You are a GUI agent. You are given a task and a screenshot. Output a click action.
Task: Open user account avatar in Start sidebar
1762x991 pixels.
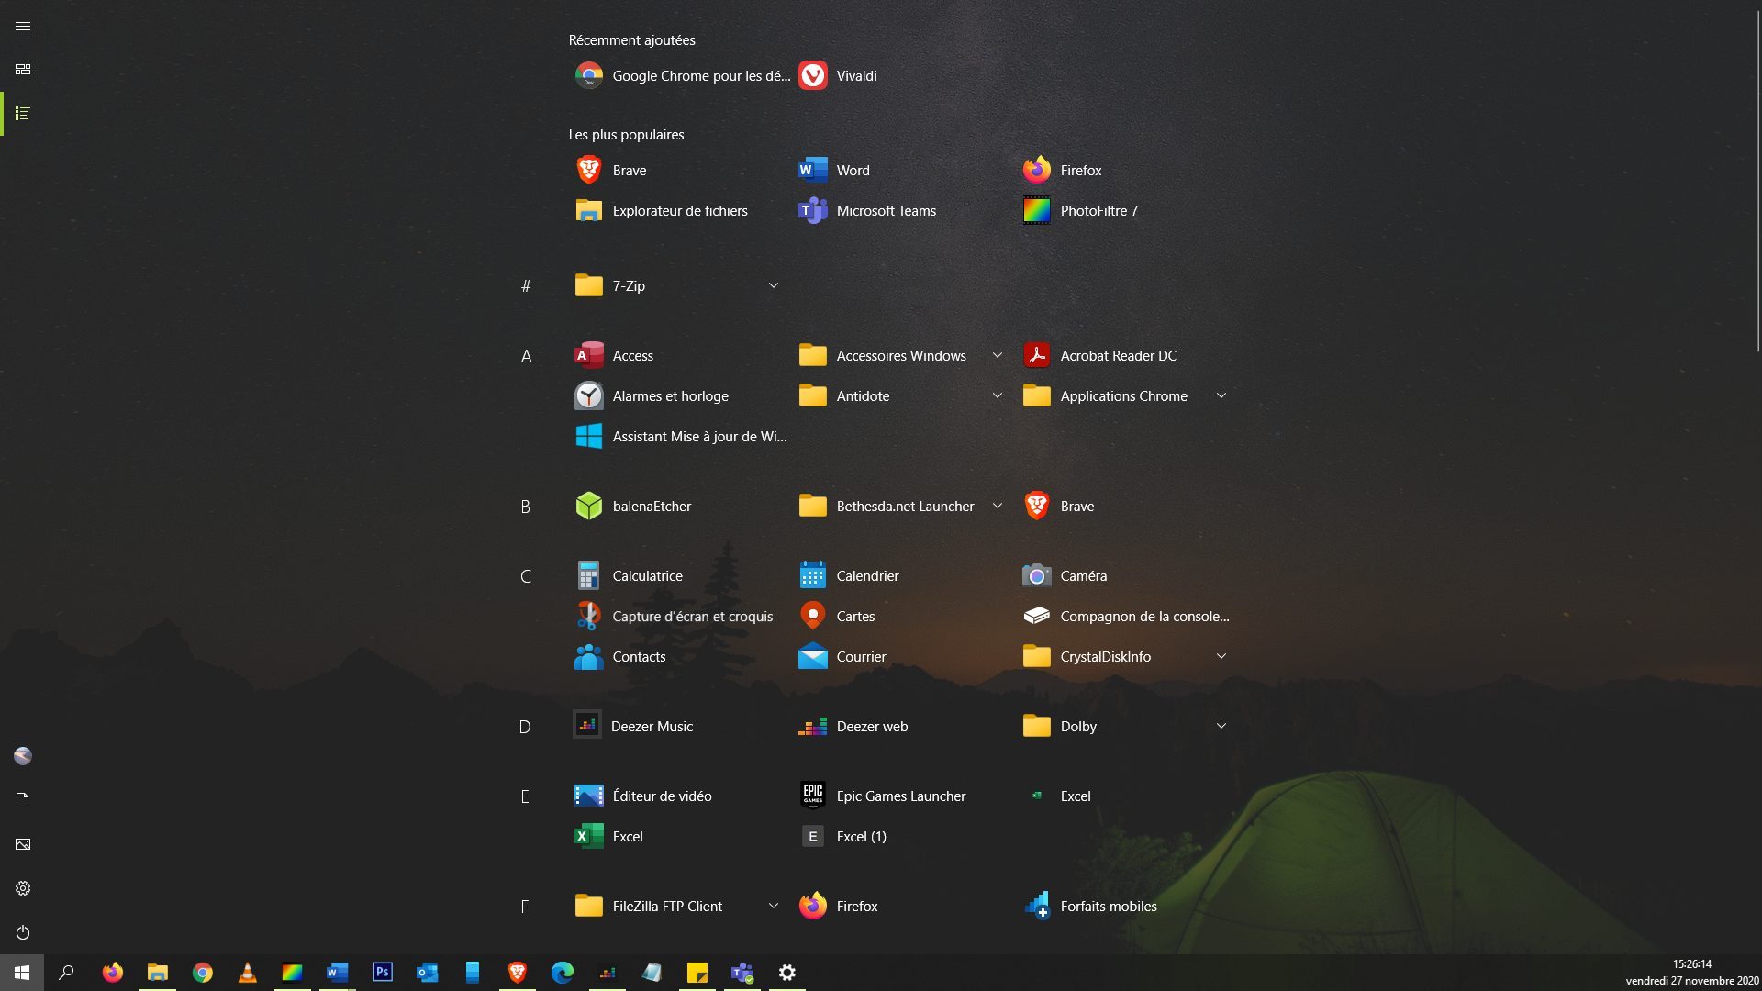click(23, 756)
